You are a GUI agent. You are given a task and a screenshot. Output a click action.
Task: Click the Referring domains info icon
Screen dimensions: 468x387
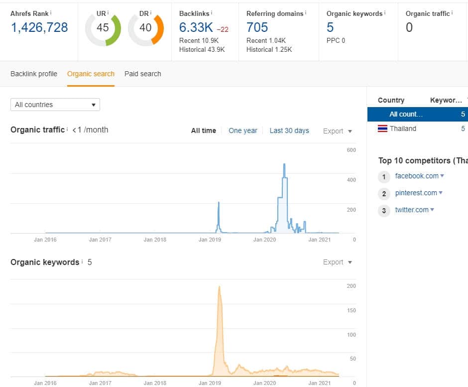(306, 12)
